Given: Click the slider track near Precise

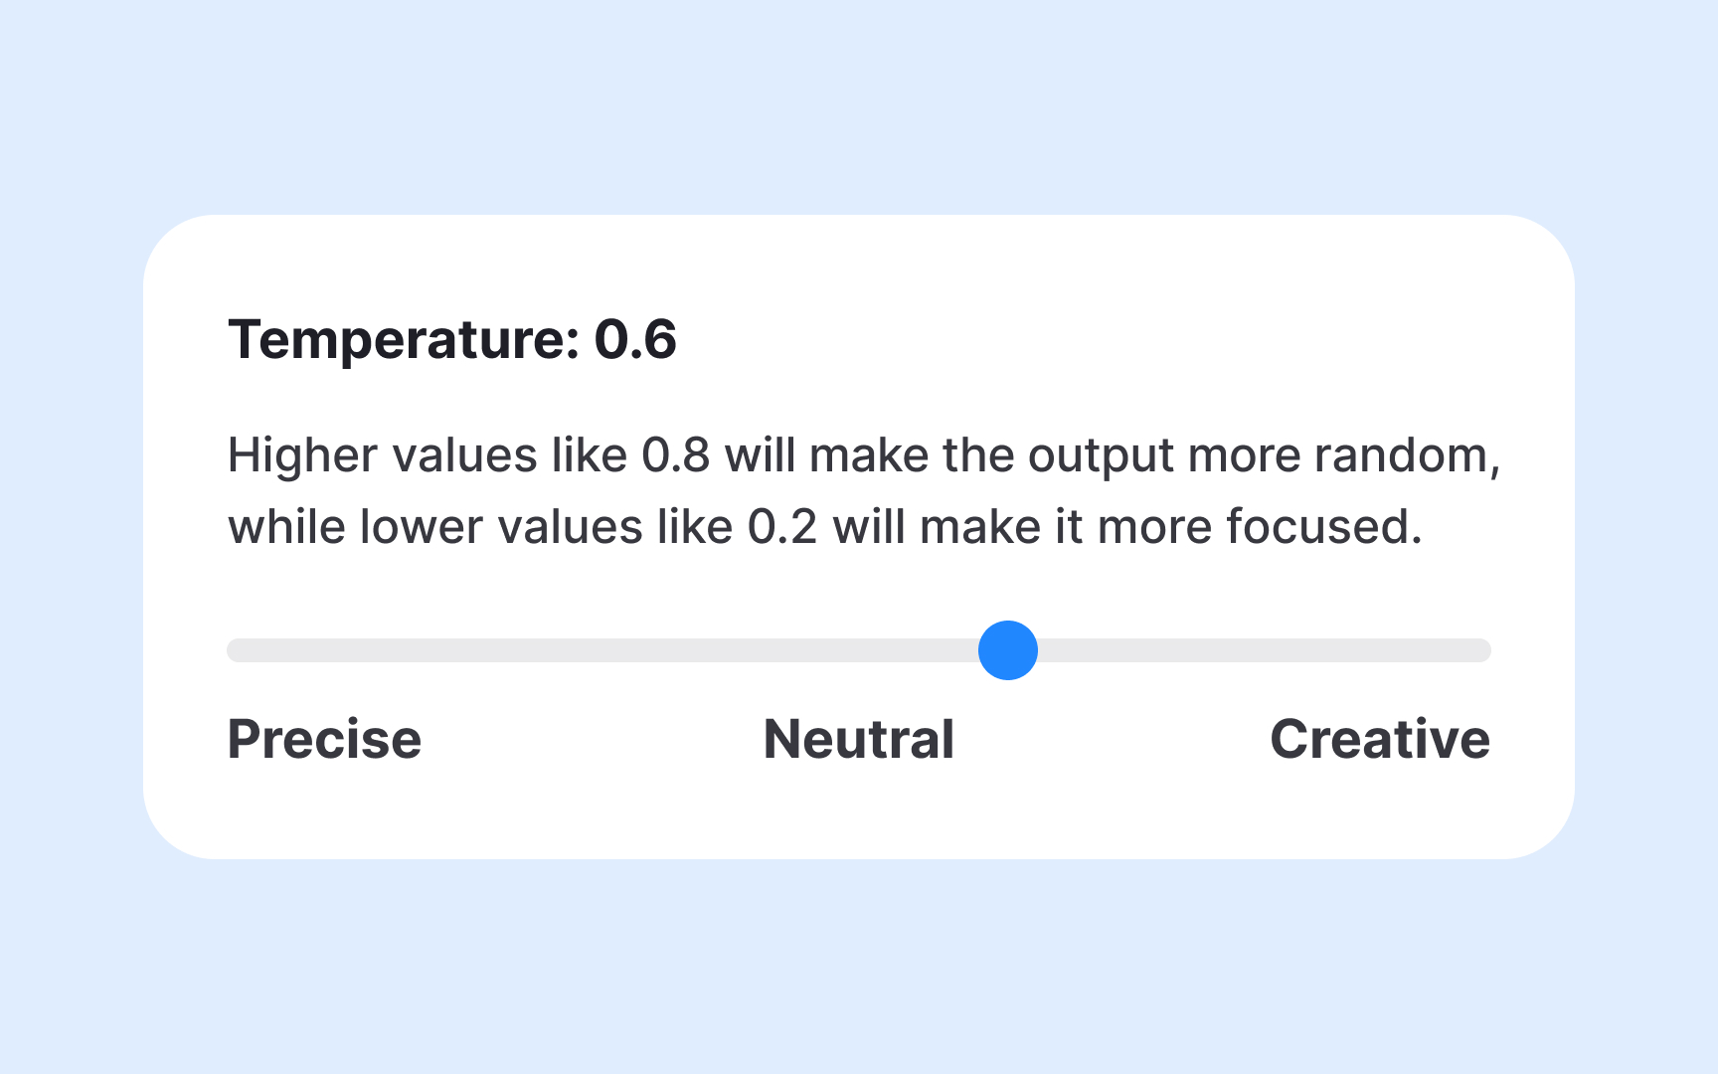Looking at the screenshot, I should coord(328,649).
